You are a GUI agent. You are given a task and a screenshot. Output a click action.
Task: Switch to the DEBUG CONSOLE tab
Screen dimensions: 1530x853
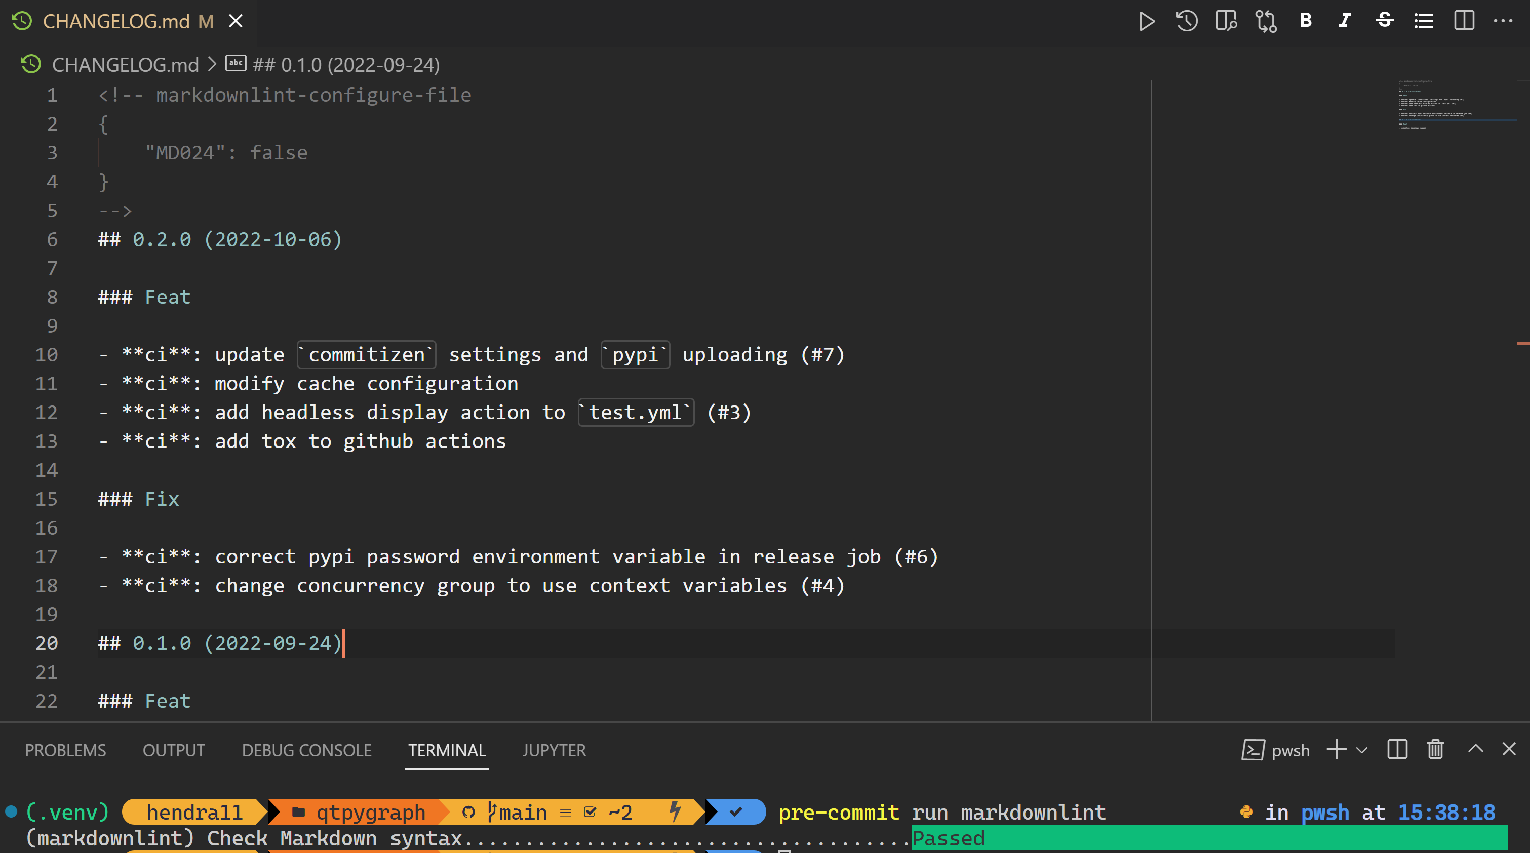click(x=306, y=750)
